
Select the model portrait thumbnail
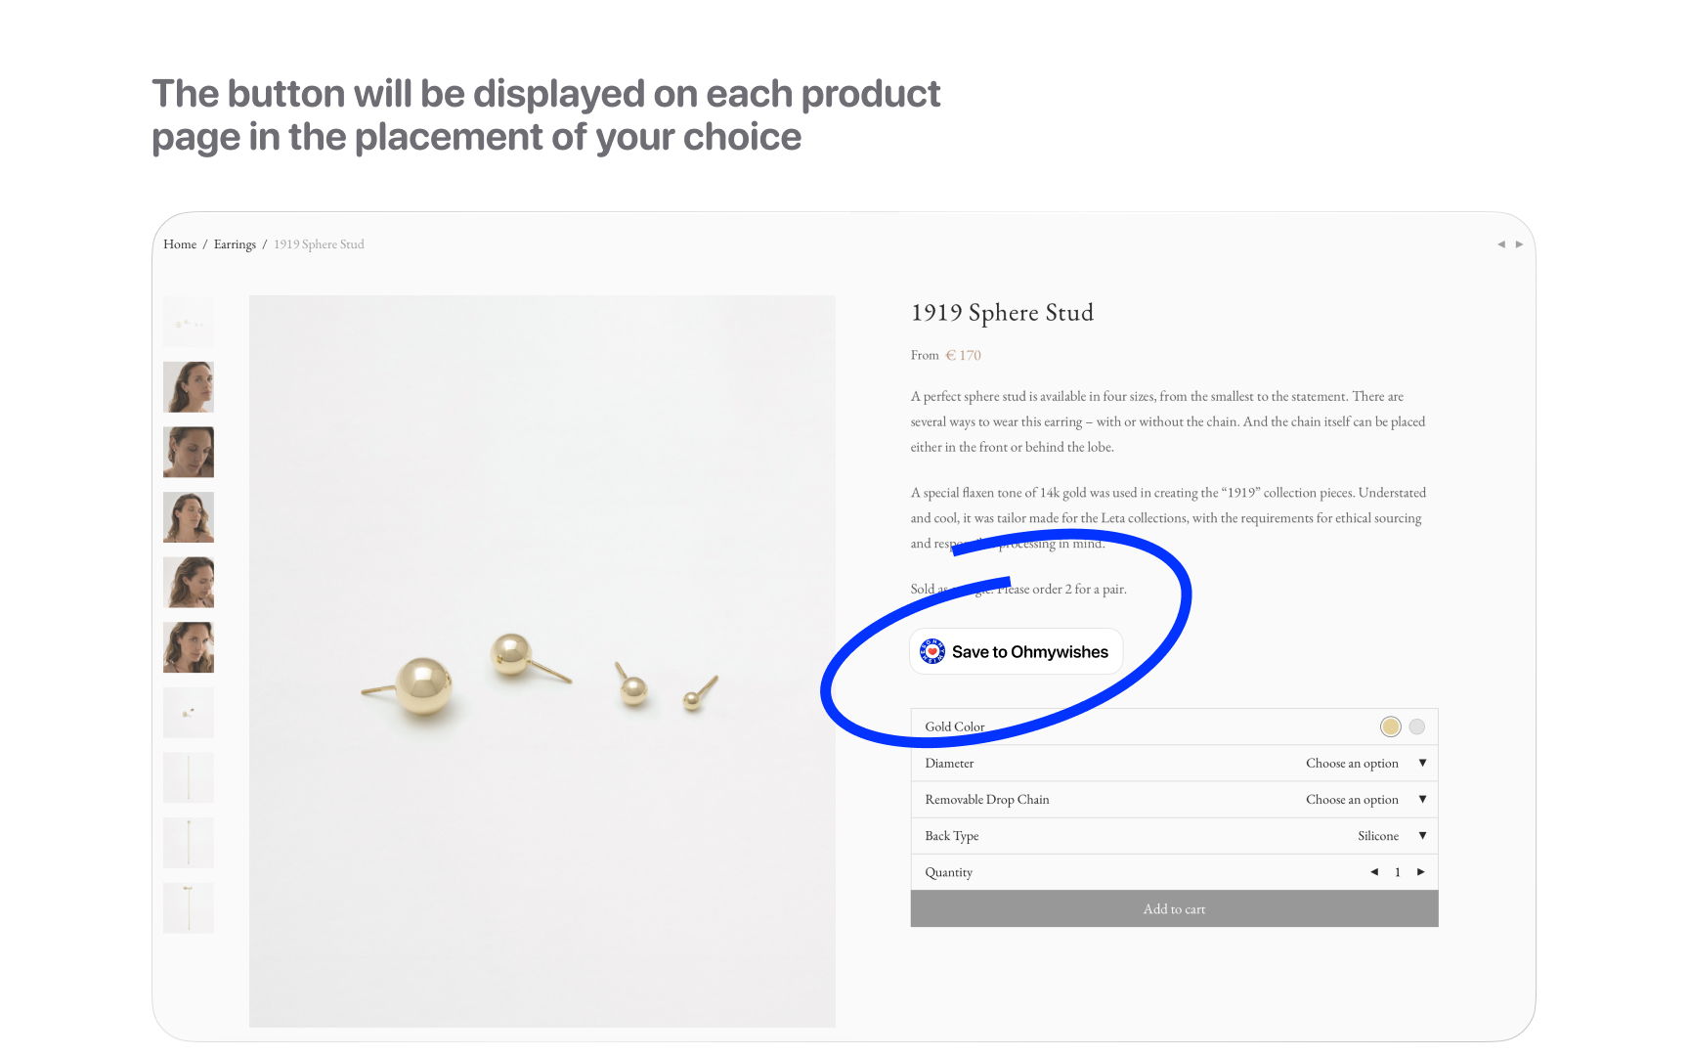click(x=188, y=386)
